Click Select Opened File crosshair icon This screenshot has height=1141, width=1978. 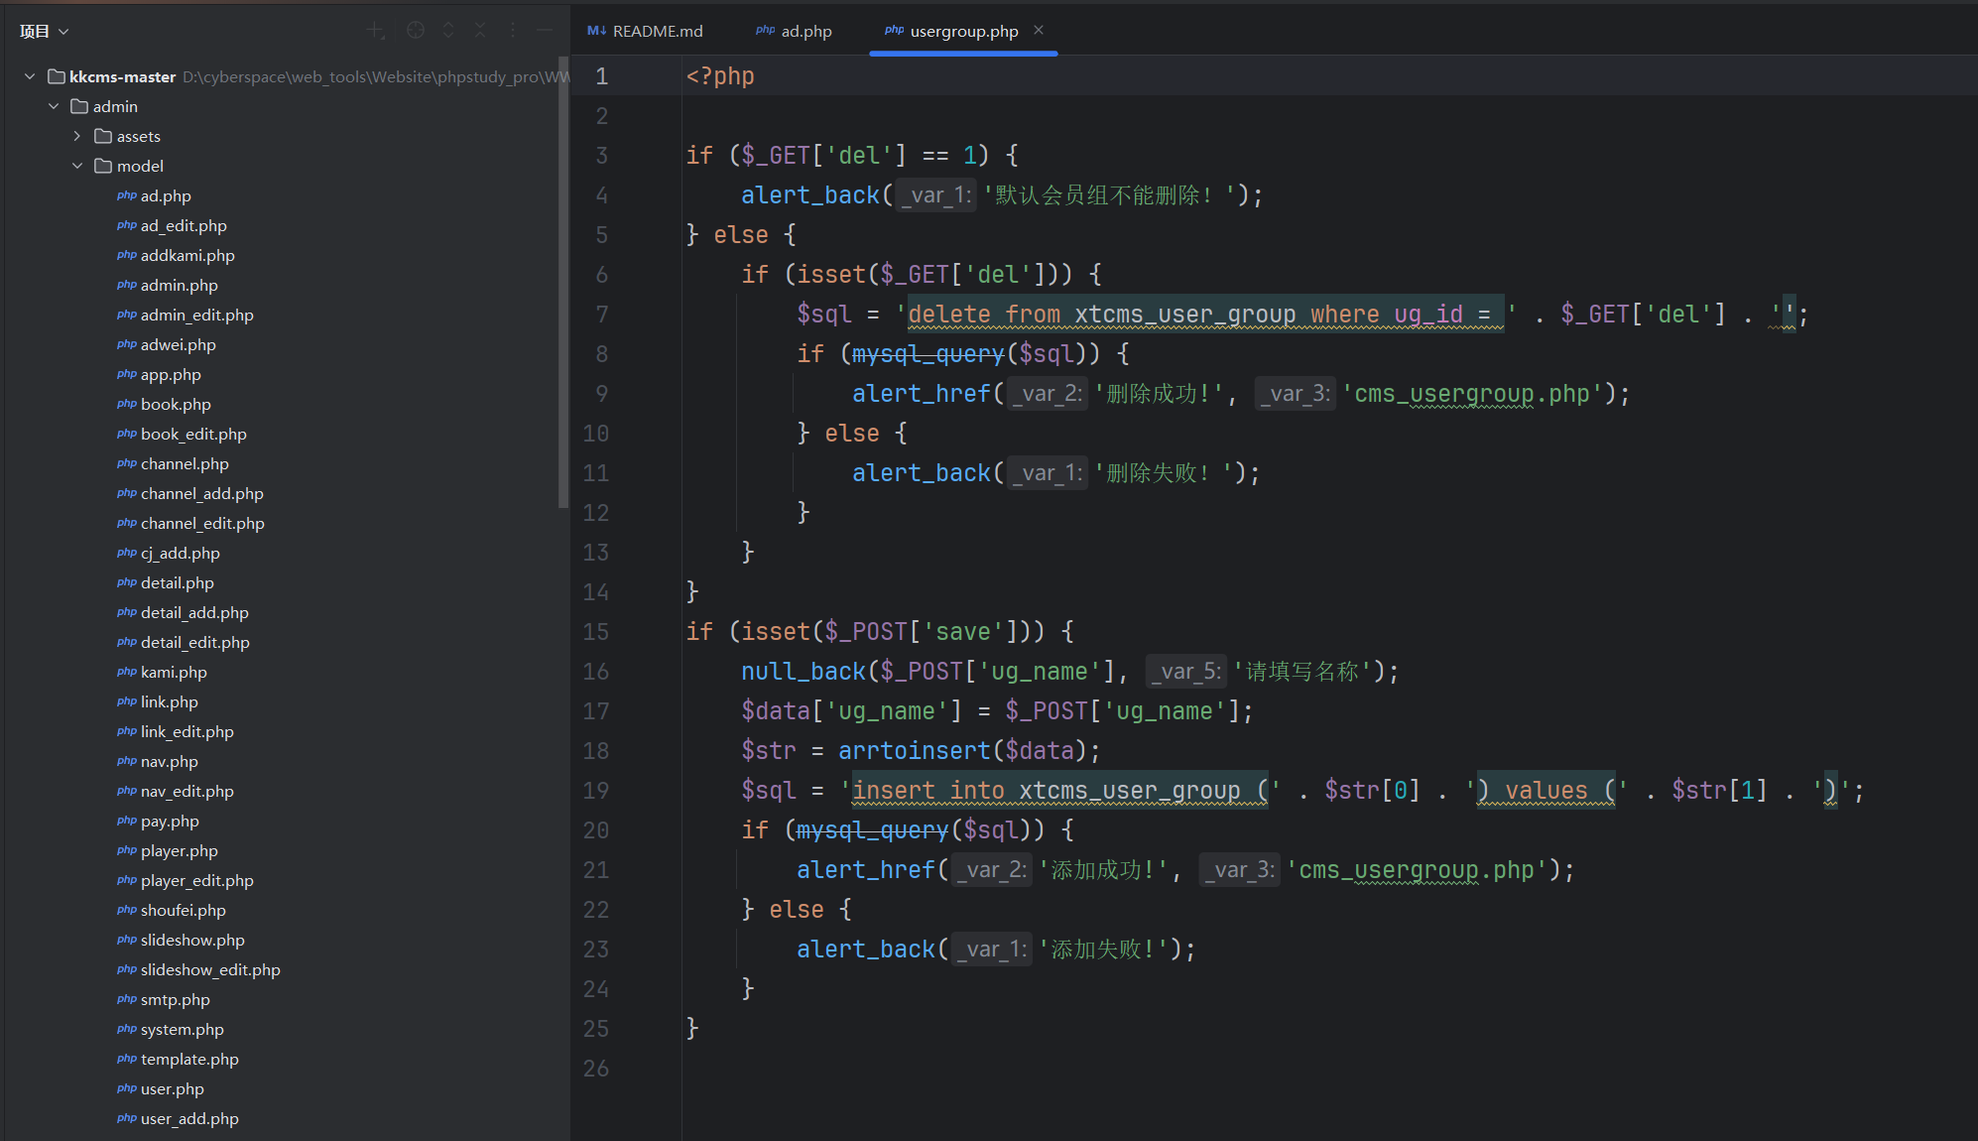tap(416, 31)
